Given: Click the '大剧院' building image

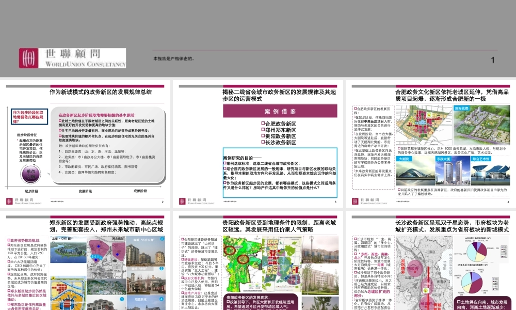Looking at the screenshot, I should tap(415, 171).
